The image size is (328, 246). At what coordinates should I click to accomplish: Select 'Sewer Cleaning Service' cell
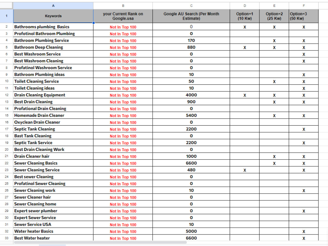point(53,170)
